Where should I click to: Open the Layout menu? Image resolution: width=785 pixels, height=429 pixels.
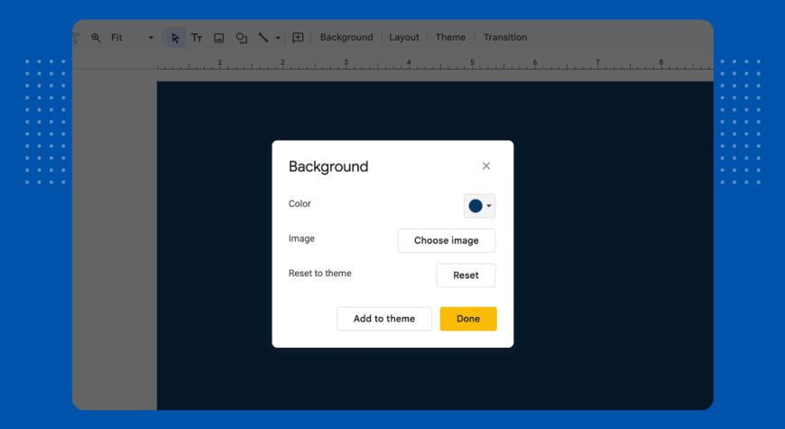point(404,38)
